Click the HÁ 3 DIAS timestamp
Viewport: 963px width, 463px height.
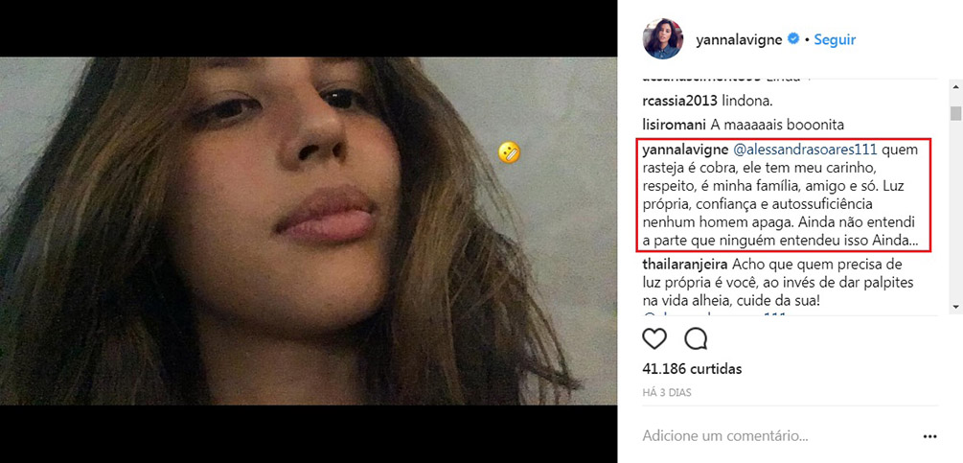tap(667, 392)
